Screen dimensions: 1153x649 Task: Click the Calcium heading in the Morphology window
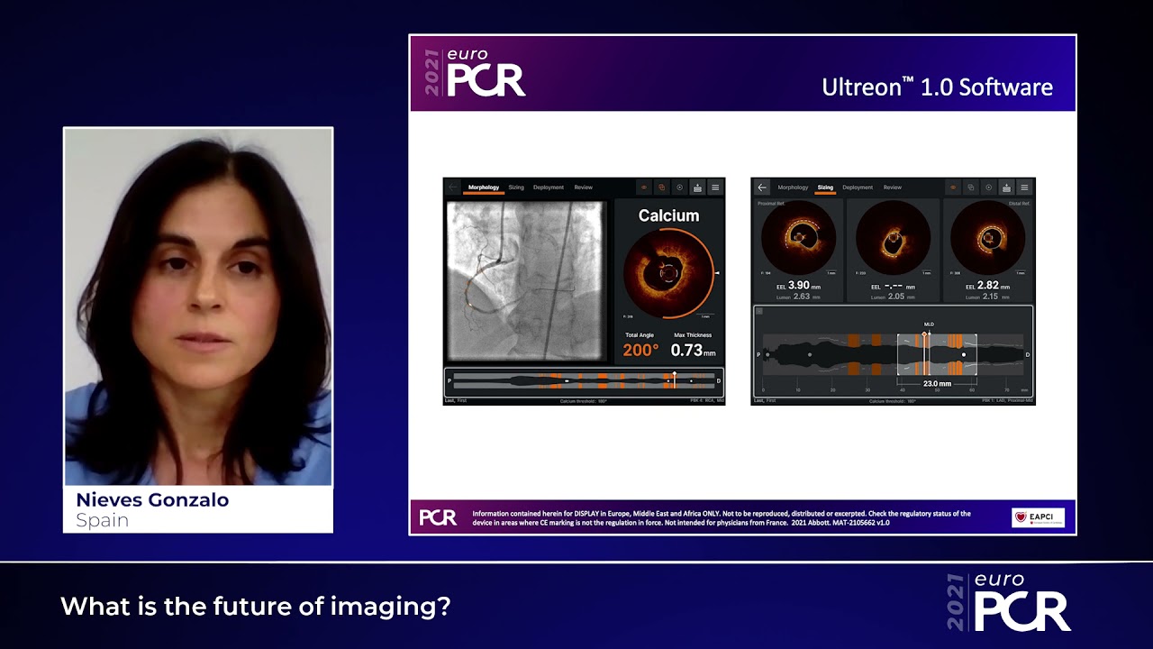point(668,215)
